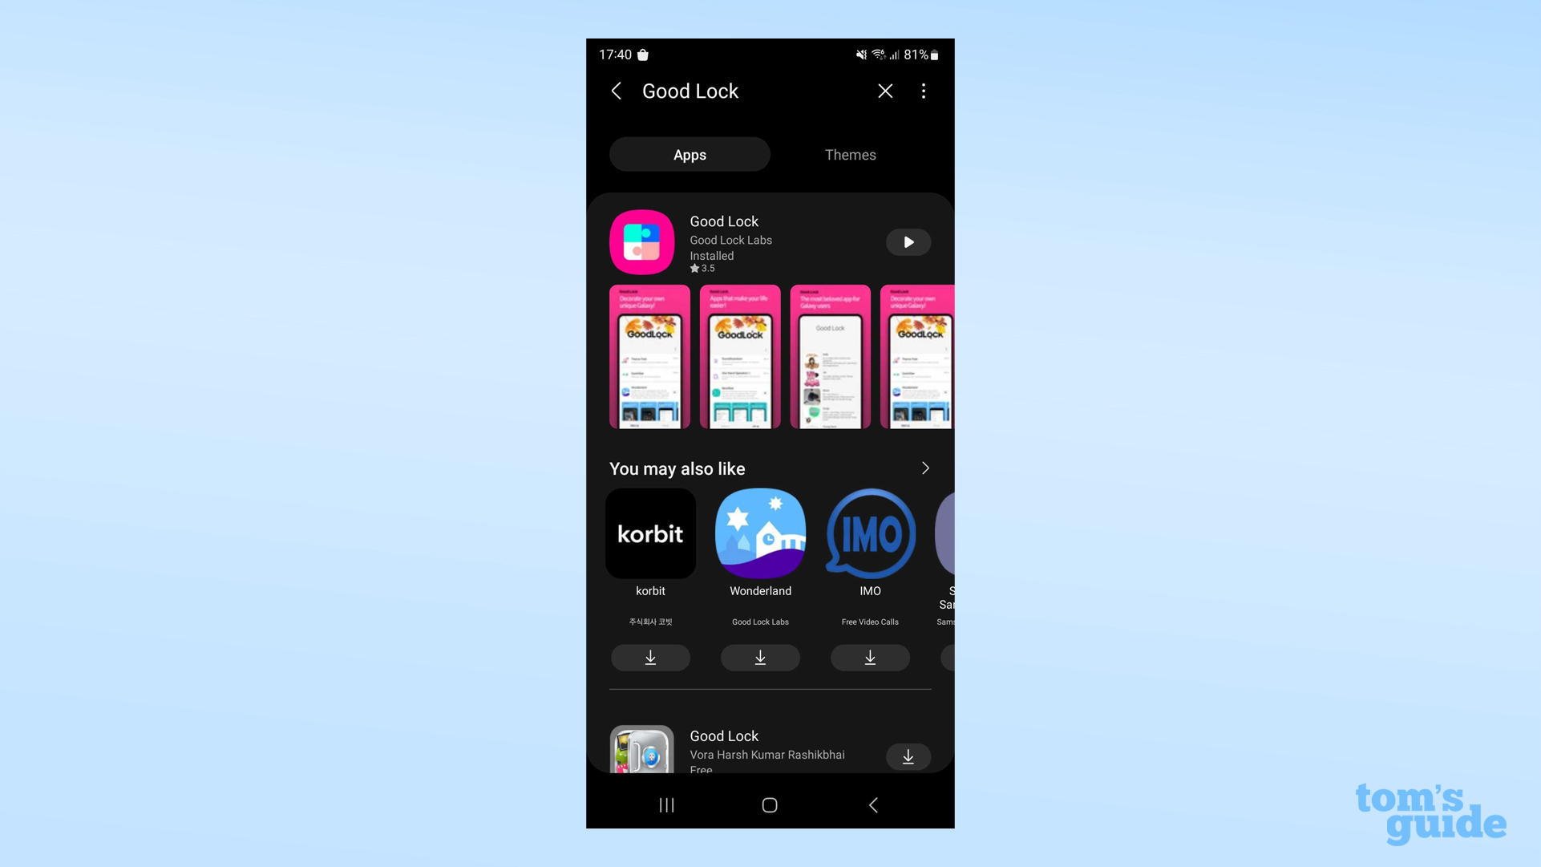
Task: Toggle silent mode via status bar icon
Action: 860,54
